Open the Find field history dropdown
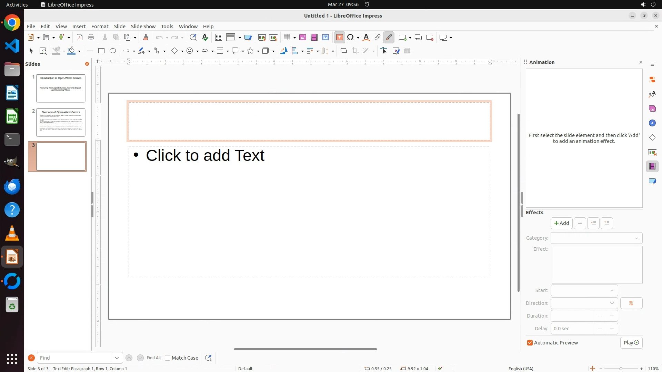The height and width of the screenshot is (372, 662). 117,358
